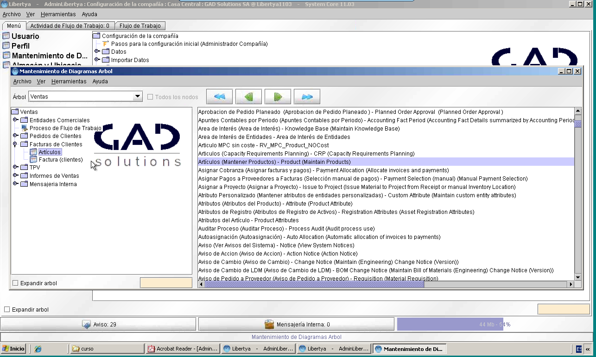Click the green left arrow button
This screenshot has width=596, height=357.
248,97
